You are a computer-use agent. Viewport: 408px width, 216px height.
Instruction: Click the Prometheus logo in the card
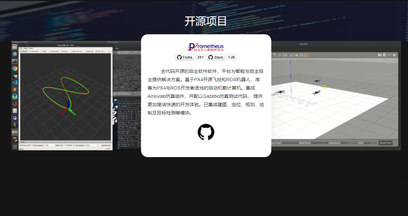pos(206,46)
